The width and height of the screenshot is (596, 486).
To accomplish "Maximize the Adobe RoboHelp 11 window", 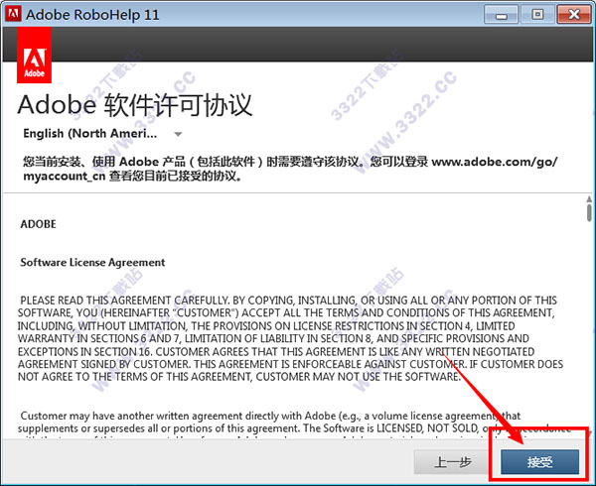I will click(x=537, y=15).
